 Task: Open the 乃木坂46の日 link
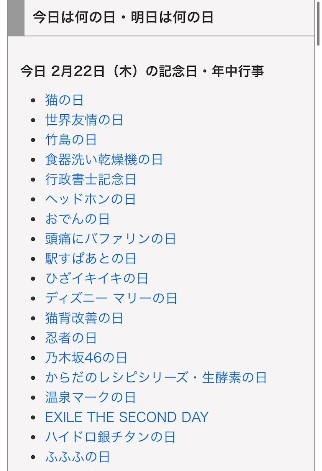point(86,358)
